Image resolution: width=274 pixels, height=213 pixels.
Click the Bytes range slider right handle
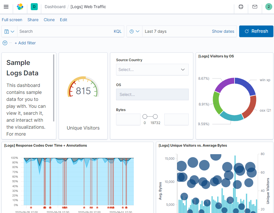click(155, 116)
